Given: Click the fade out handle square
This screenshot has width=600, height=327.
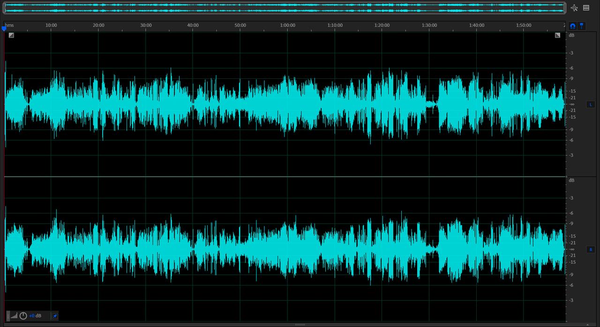Looking at the screenshot, I should 557,35.
